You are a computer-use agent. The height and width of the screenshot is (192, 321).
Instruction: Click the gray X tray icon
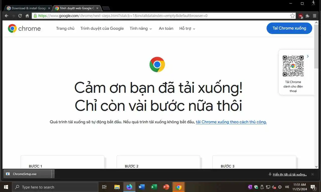coord(280,187)
